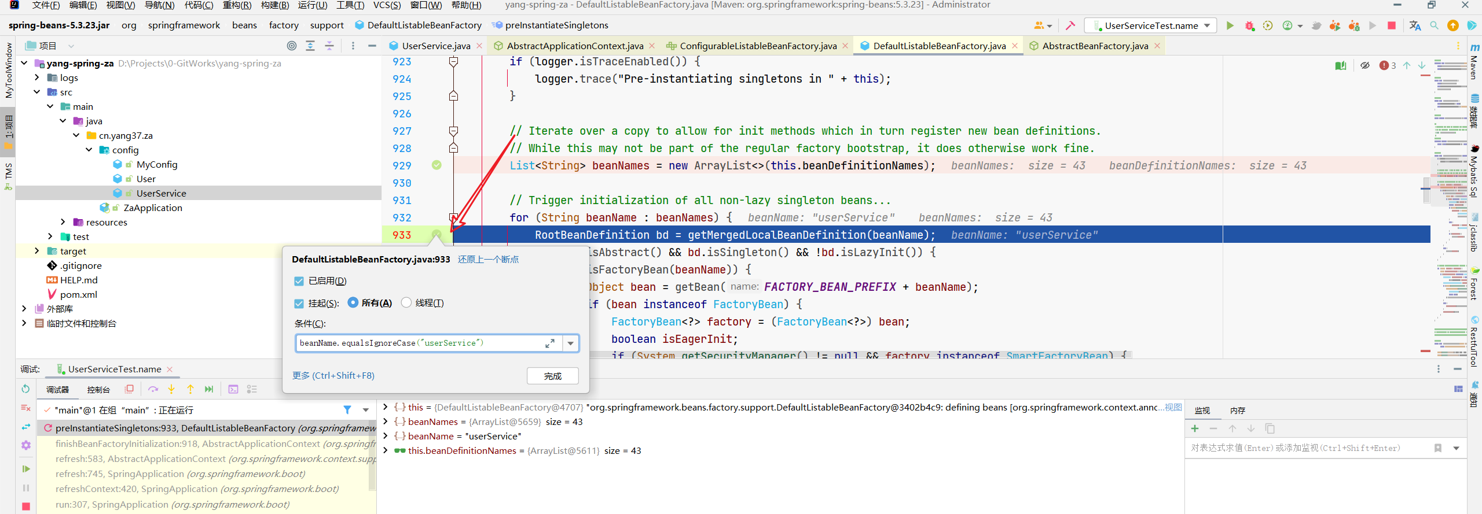Switch to the 控制台 console tab
Image resolution: width=1482 pixels, height=514 pixels.
coord(98,390)
